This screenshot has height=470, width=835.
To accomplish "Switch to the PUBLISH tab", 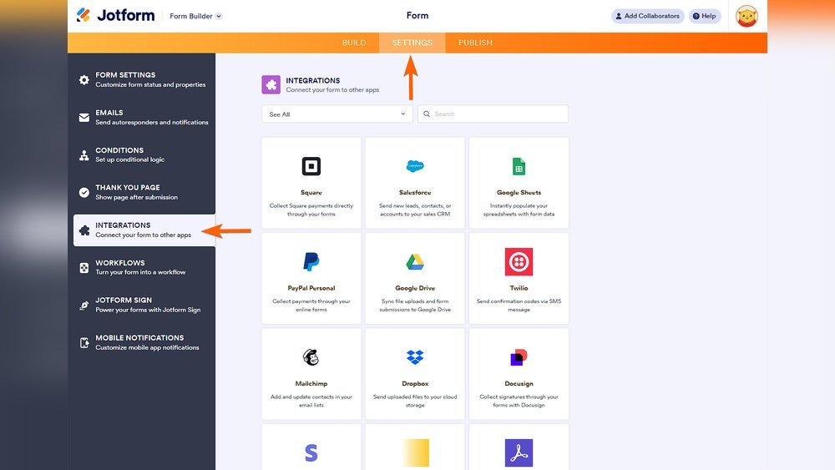I will (476, 43).
